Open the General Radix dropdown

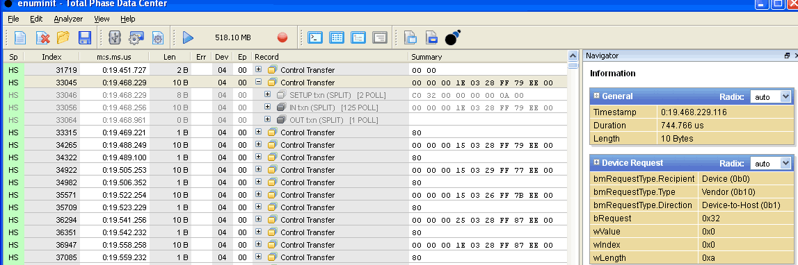(770, 96)
